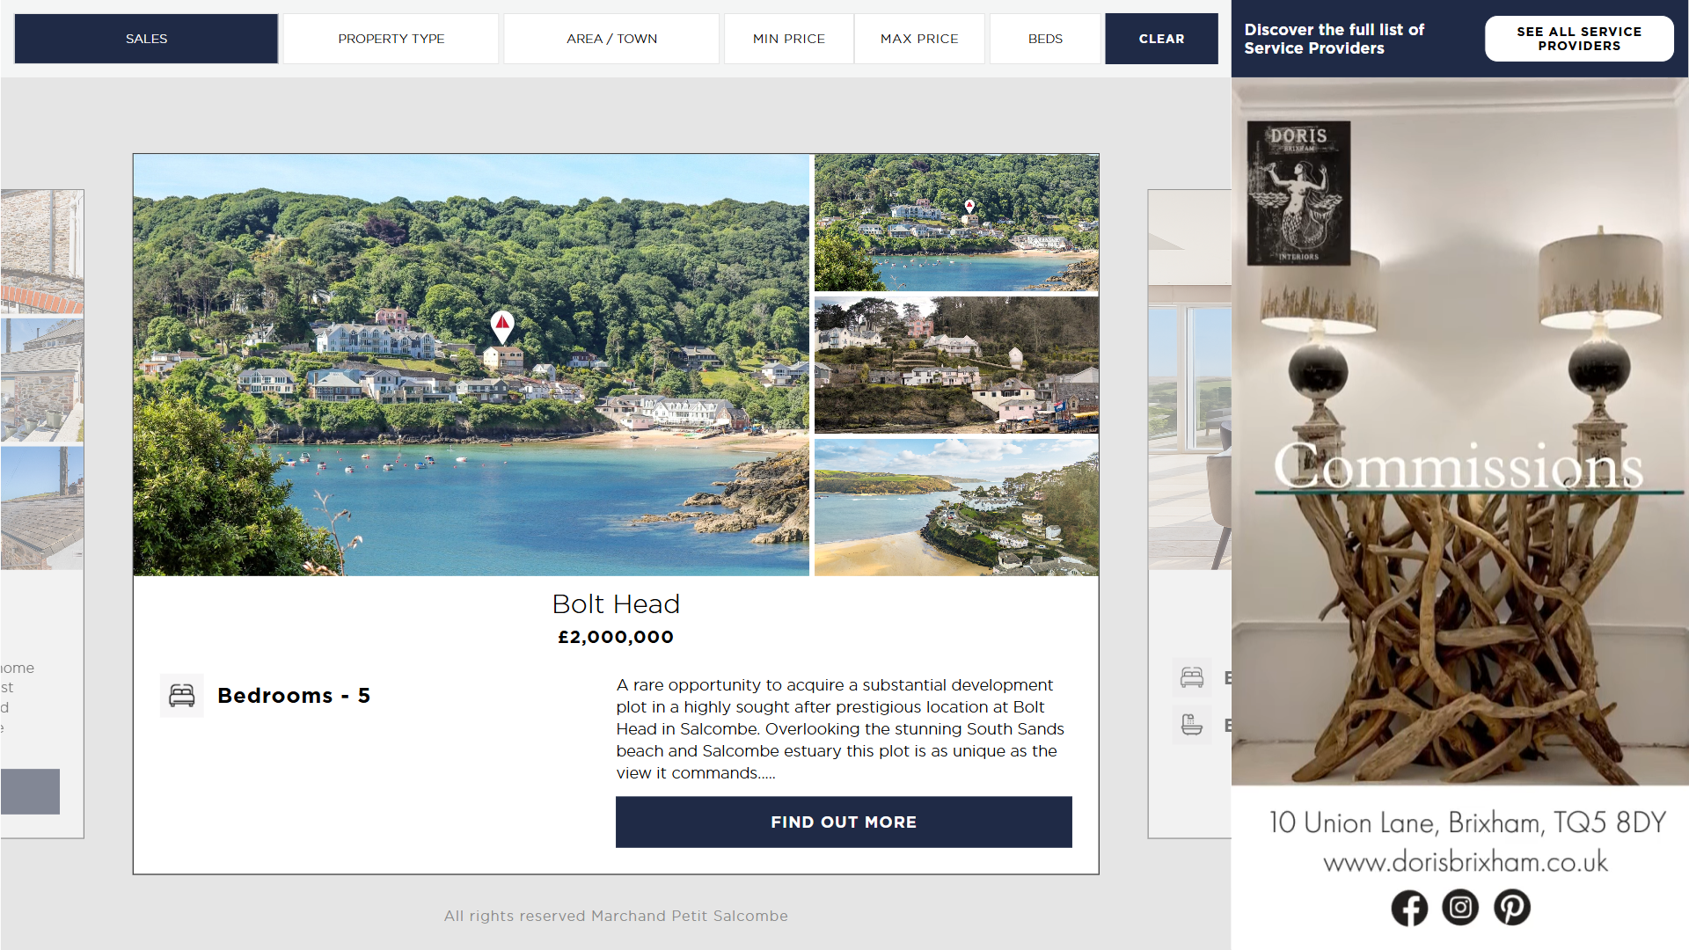This screenshot has height=950, width=1689.
Task: Open the Beds filter dropdown
Action: [1045, 39]
